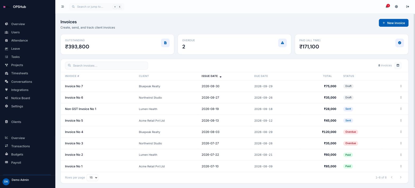Open row actions for Invoice No 6
415x188 pixels.
(x=401, y=97)
